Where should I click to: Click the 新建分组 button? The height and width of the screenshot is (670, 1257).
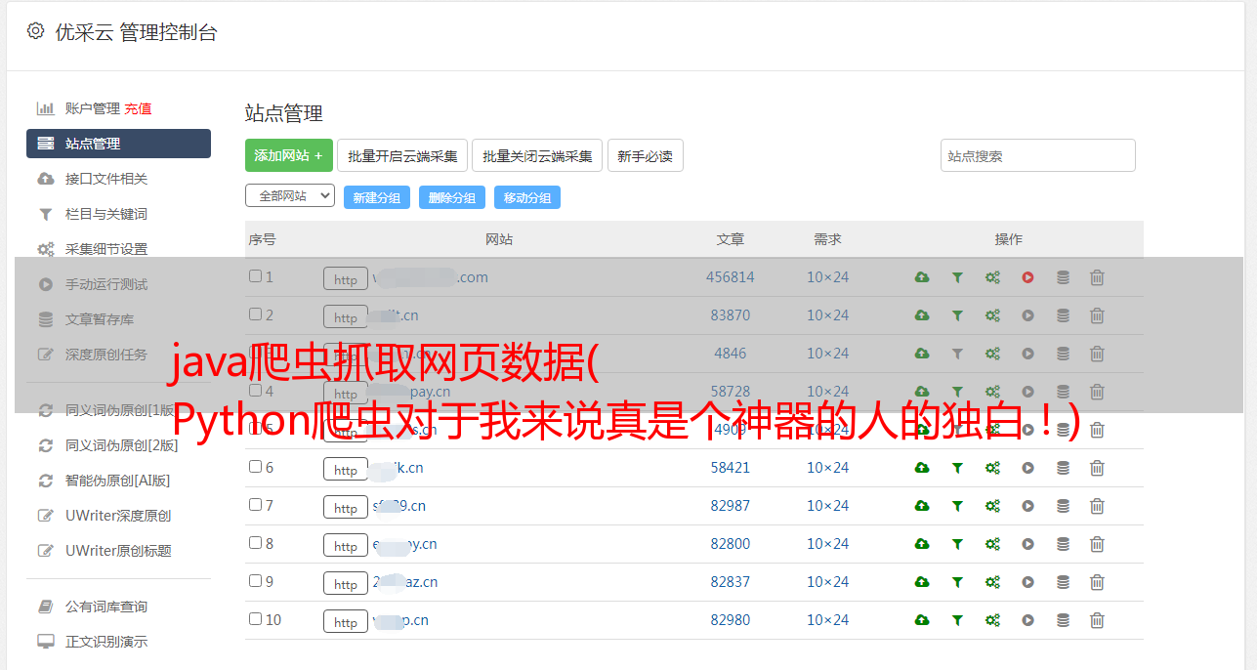[377, 197]
